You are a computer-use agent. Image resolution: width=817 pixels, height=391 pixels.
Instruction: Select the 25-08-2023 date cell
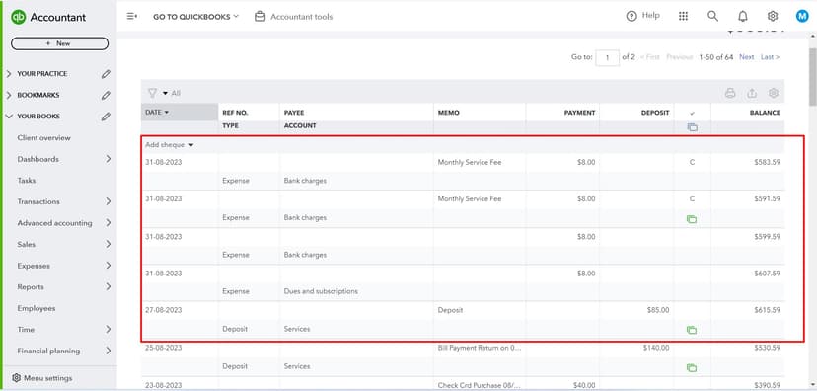pos(164,348)
